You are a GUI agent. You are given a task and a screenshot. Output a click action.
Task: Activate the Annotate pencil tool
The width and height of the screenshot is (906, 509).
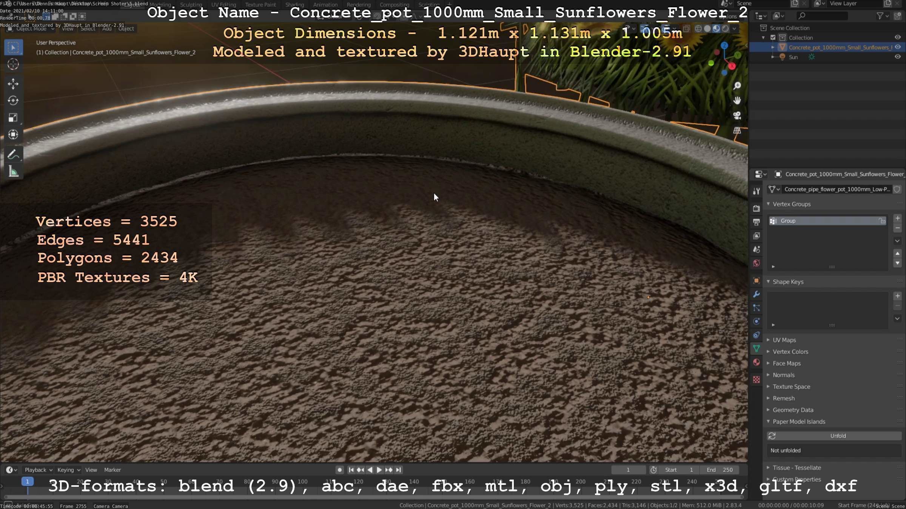(13, 154)
